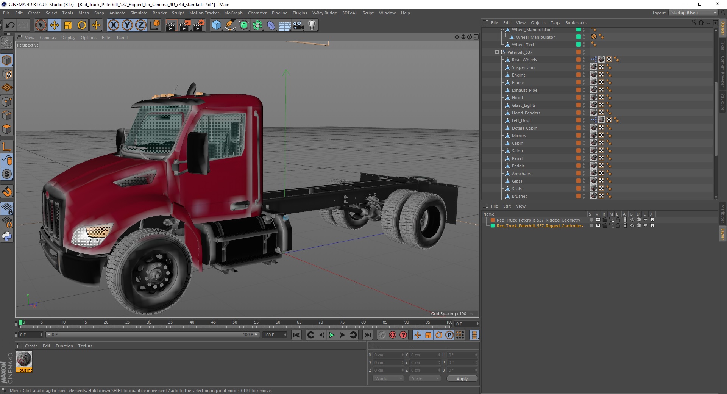
Task: Play the animation forward
Action: [332, 335]
